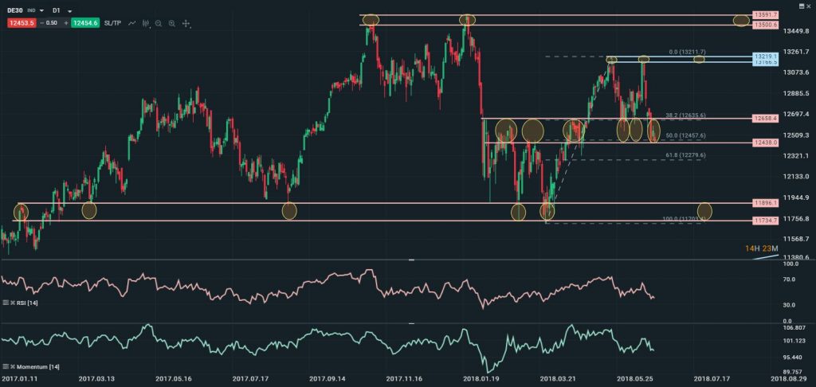Select the 12438.0 price level label
Viewport: 816px width, 387px height.
tap(765, 143)
